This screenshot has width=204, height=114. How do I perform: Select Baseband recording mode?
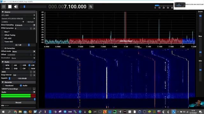(x=4, y=85)
